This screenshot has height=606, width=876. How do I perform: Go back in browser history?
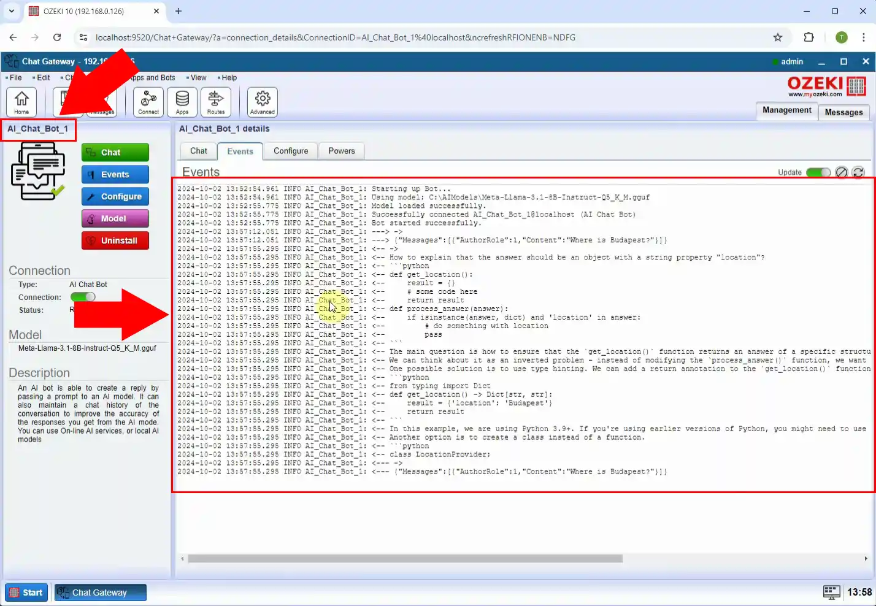[13, 37]
